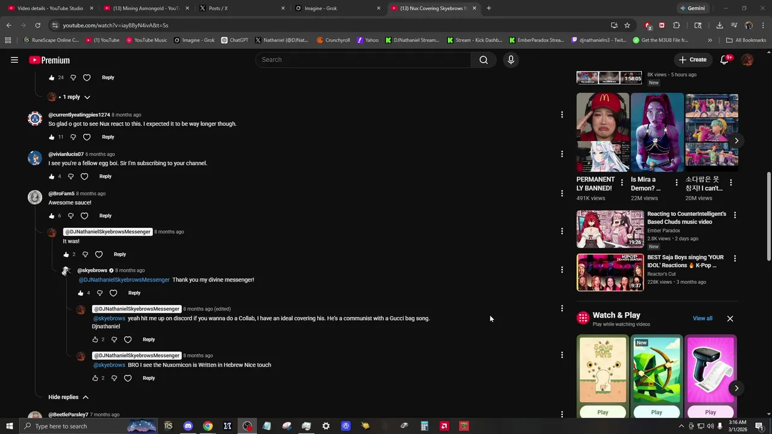Open options menu for @vivianlucis07 comment

562,154
